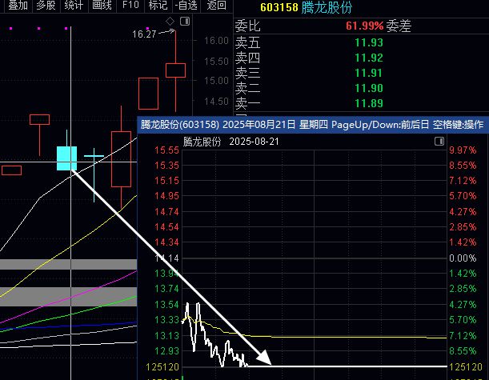The width and height of the screenshot is (489, 380).
Task: Click the 返回 back button
Action: pos(216,5)
